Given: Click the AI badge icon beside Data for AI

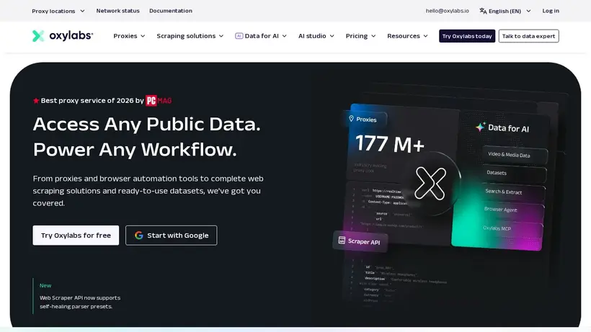Looking at the screenshot, I should (x=239, y=36).
